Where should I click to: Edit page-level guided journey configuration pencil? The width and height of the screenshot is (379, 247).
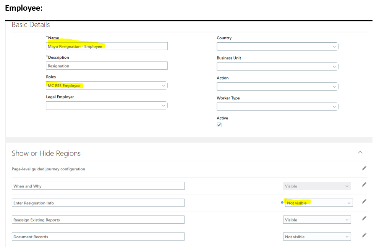[364, 168]
